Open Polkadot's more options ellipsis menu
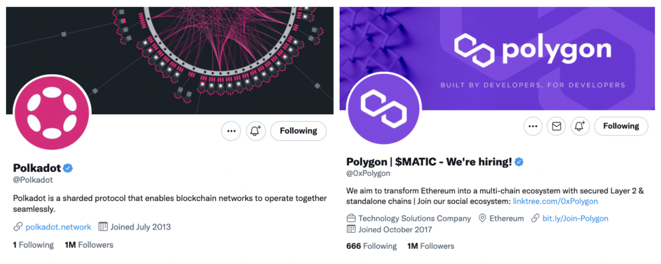 coord(231,131)
